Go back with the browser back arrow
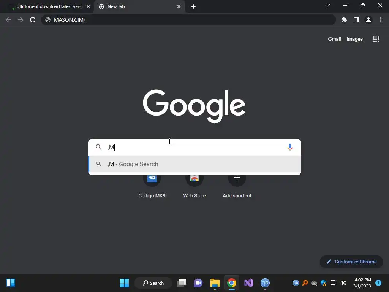389x292 pixels. 8,20
